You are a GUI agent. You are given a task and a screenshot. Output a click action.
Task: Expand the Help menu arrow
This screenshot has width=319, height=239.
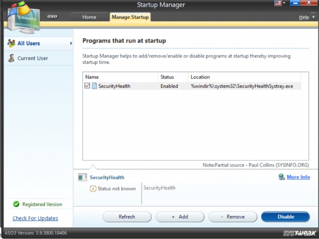313,17
